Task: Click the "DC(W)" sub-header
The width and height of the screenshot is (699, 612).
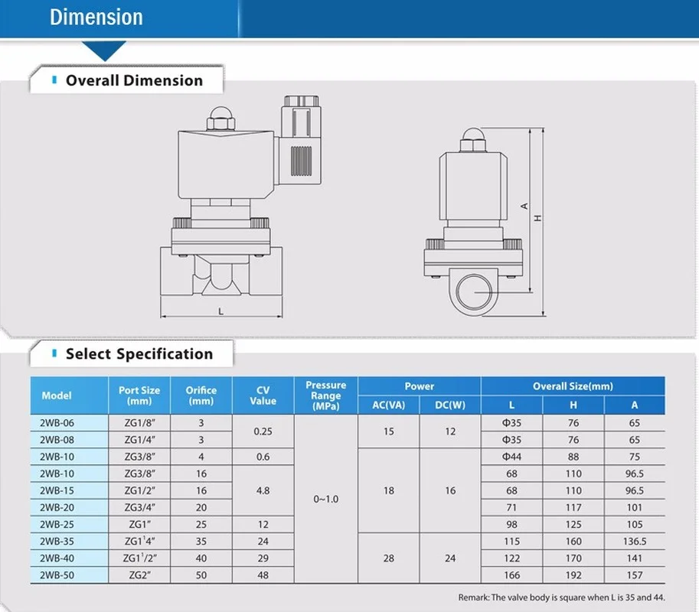Action: click(450, 405)
